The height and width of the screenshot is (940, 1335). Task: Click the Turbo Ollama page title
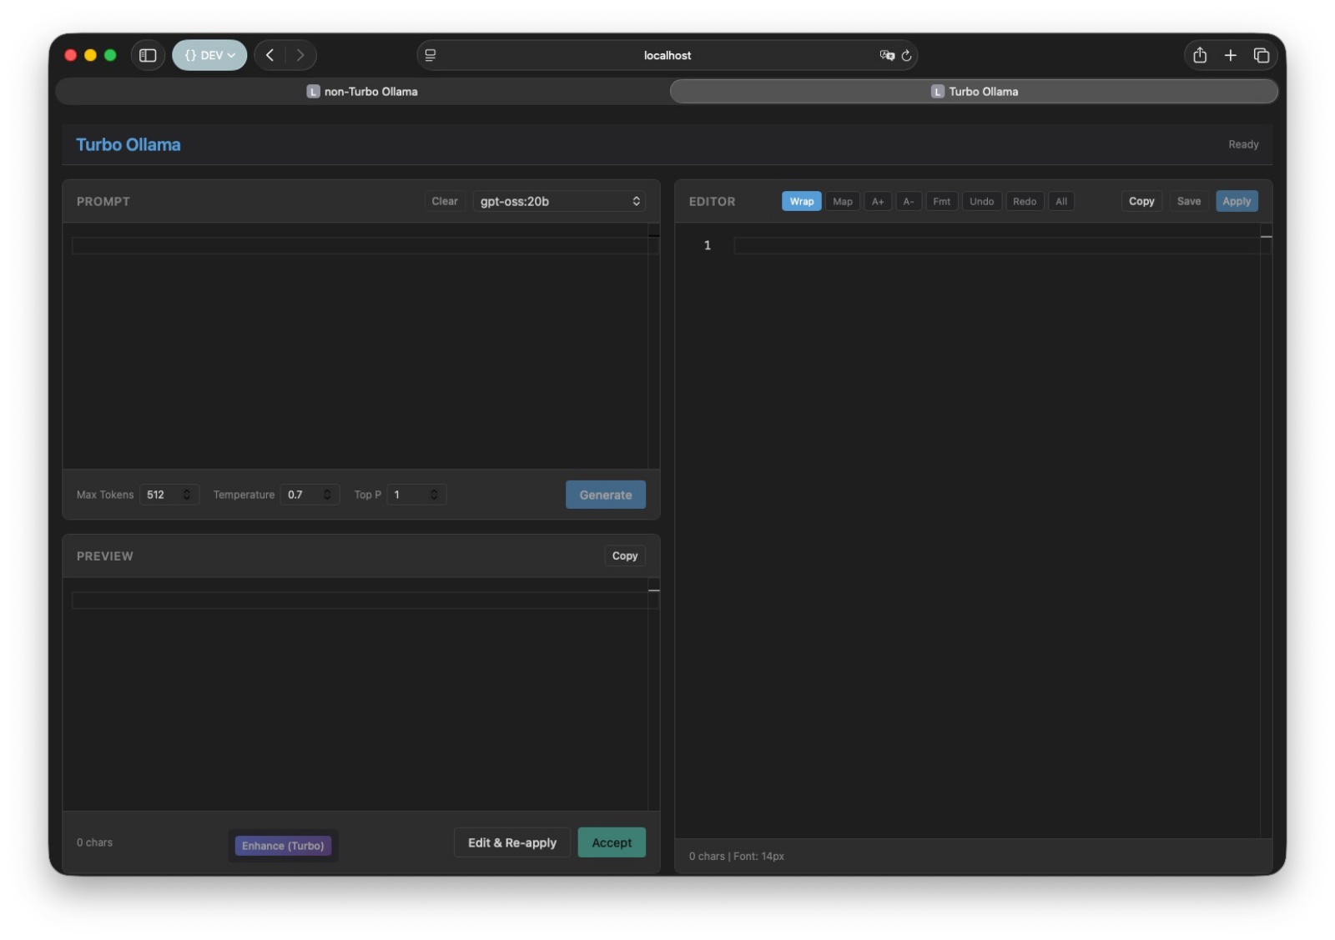128,144
